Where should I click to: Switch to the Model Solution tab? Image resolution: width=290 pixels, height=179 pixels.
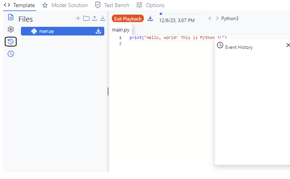pos(65,5)
